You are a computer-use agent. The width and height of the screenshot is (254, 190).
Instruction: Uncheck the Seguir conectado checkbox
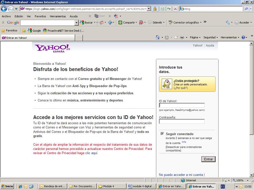tap(162, 134)
